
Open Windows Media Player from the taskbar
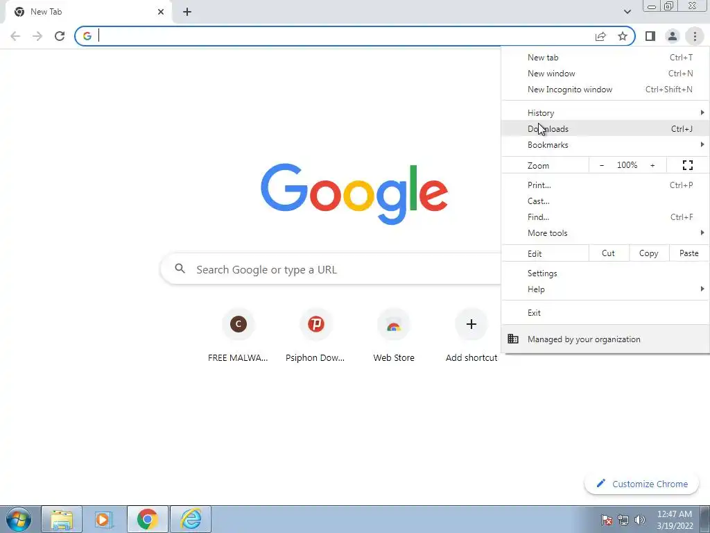(x=104, y=519)
